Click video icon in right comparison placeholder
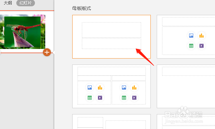Screen dimensions: 215x129 tap(134, 98)
